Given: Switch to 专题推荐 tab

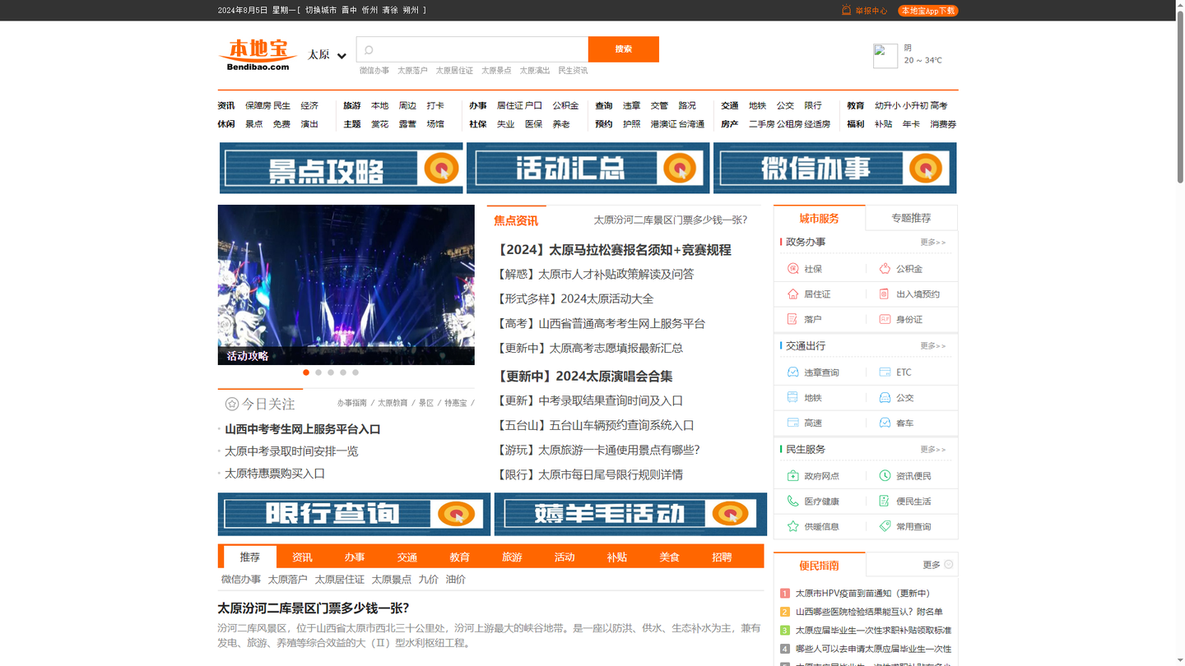Looking at the screenshot, I should [911, 218].
